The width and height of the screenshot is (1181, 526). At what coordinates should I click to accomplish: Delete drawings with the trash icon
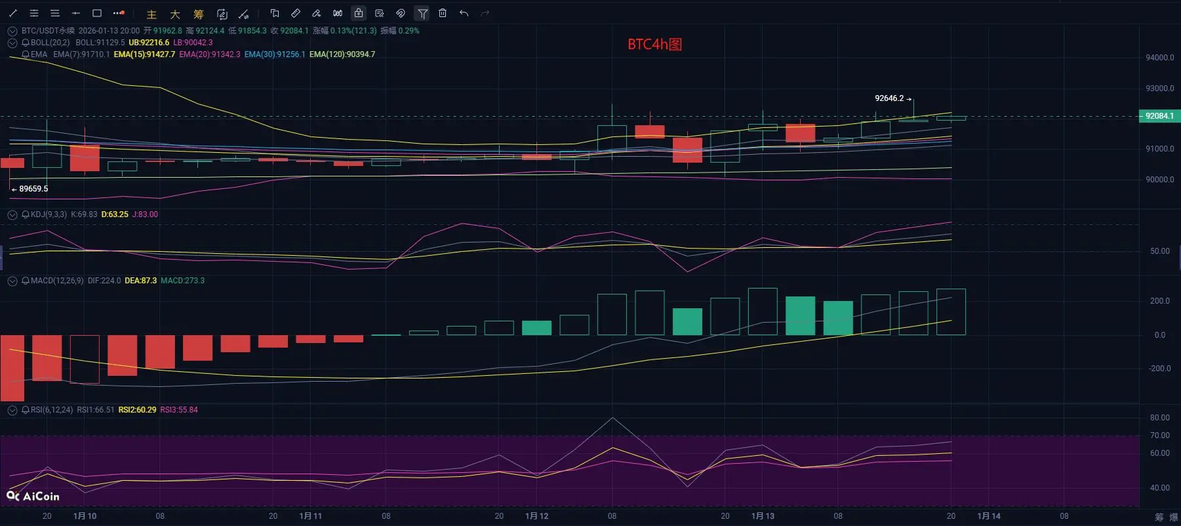443,13
